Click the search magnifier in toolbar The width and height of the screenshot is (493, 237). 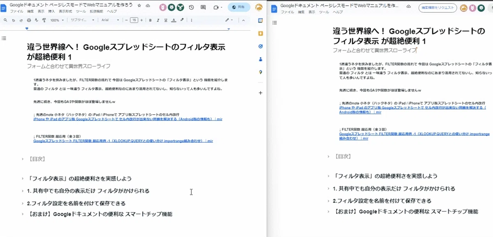pyautogui.click(x=5, y=20)
